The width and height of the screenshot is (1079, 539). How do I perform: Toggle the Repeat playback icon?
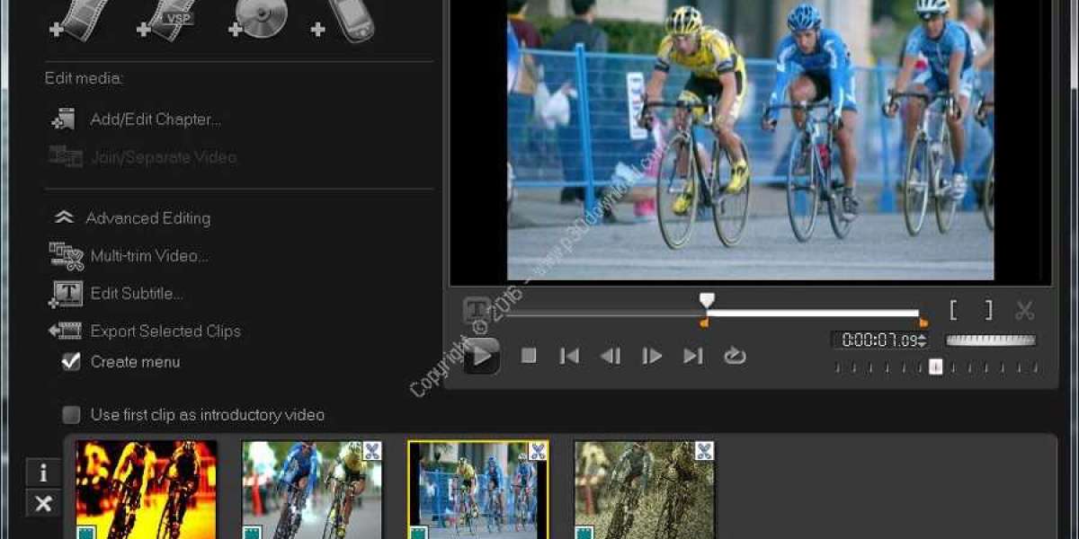tap(735, 356)
